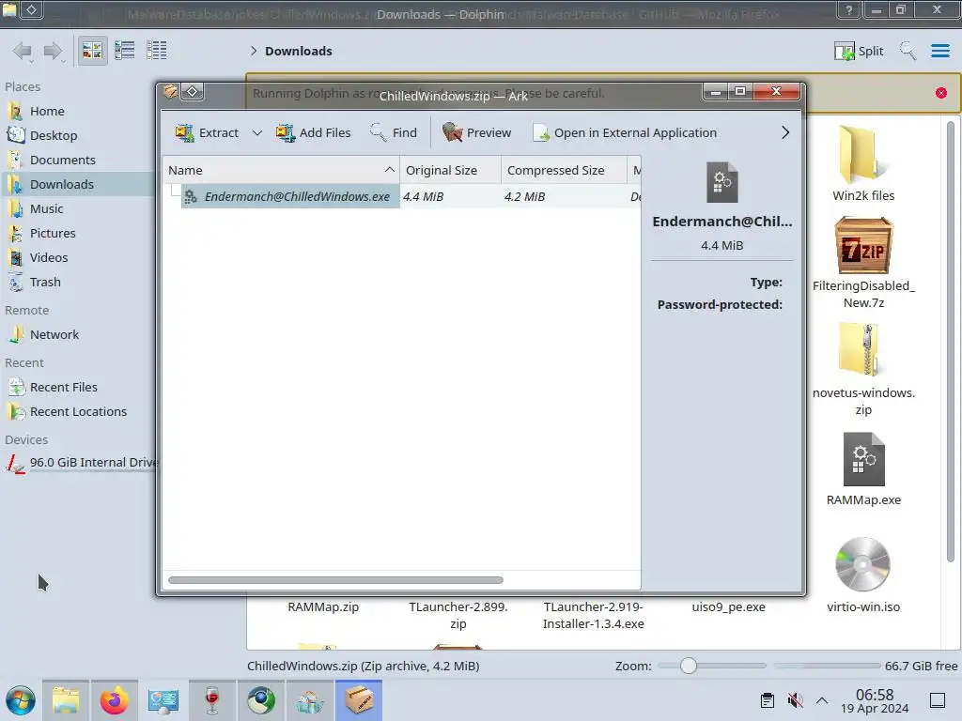Switch Dolphin to details view mode
Viewport: 962px width, 721px height.
point(157,51)
